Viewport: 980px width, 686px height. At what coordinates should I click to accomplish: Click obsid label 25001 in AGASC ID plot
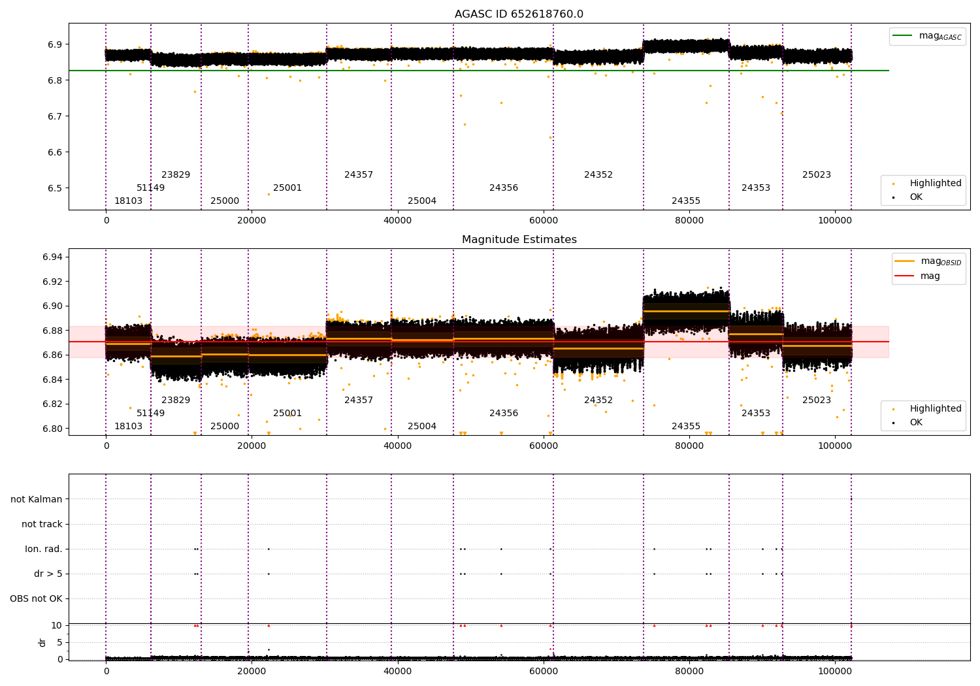pyautogui.click(x=287, y=188)
